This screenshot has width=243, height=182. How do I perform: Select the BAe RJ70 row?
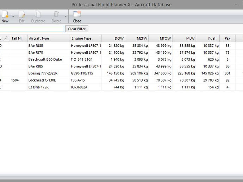[x=122, y=53]
